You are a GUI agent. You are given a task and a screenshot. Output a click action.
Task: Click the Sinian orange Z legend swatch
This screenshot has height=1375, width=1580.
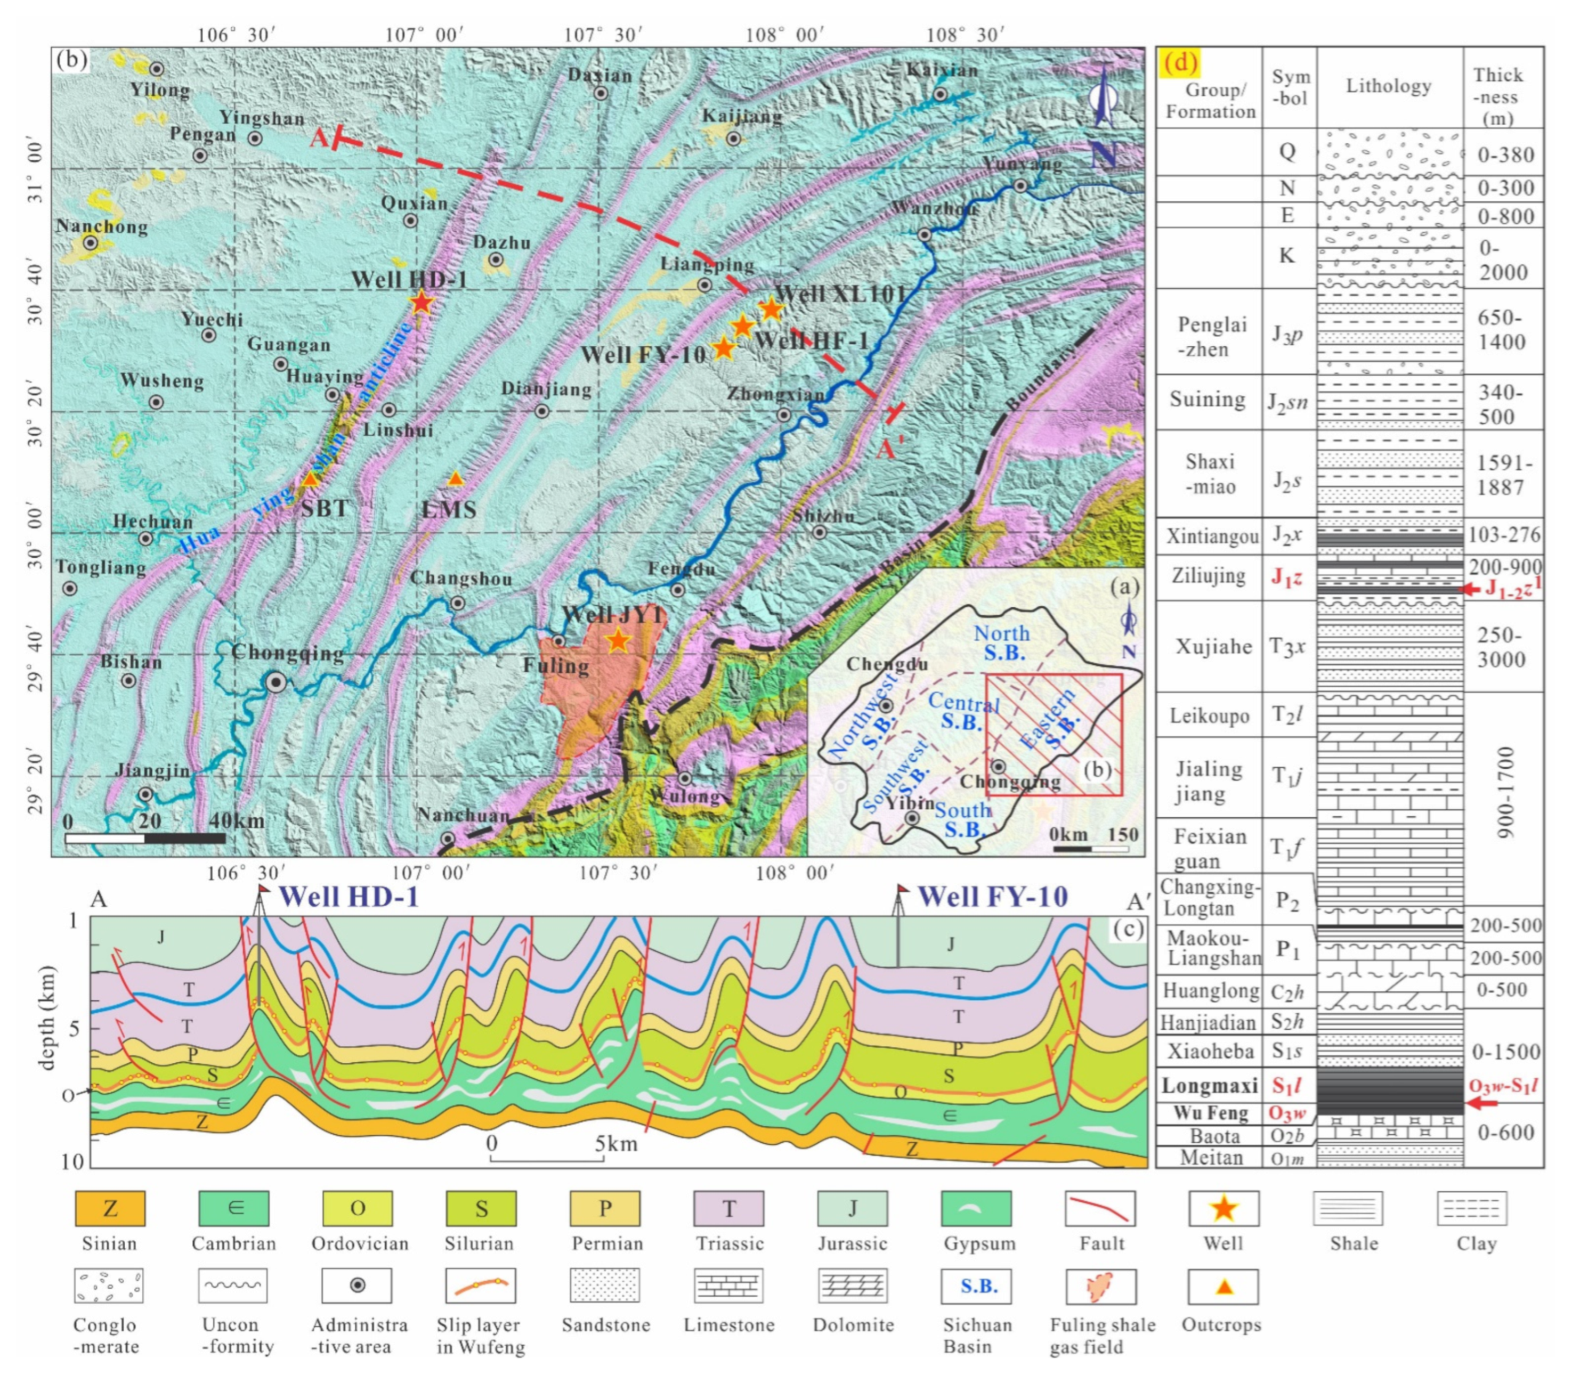coord(110,1208)
